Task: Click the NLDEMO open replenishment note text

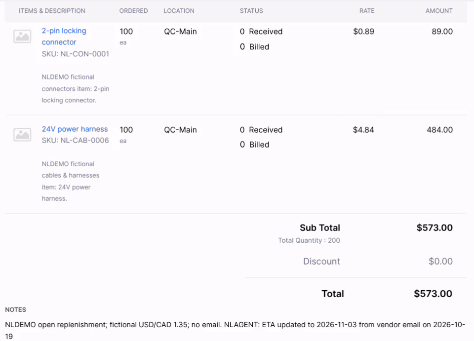Action: pos(235,331)
